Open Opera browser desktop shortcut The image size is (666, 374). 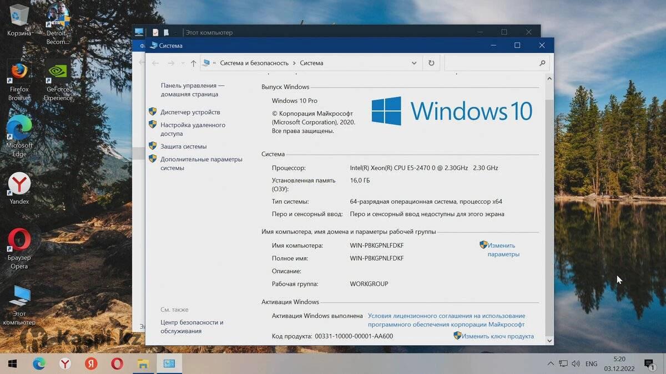19,241
